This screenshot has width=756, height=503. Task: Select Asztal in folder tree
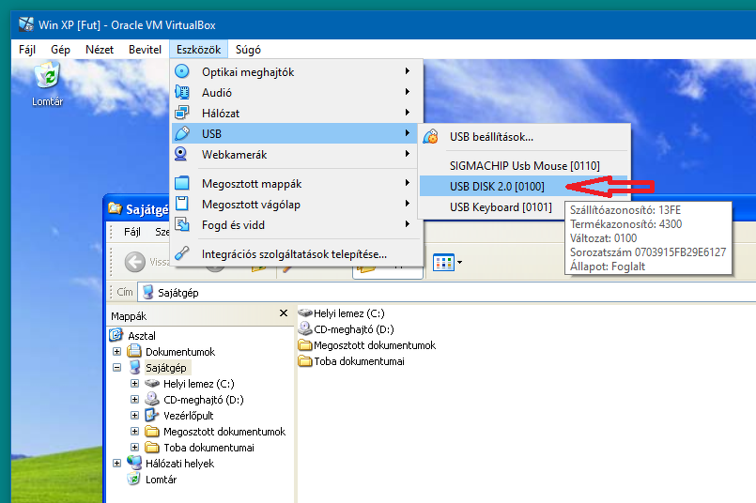[x=142, y=336]
